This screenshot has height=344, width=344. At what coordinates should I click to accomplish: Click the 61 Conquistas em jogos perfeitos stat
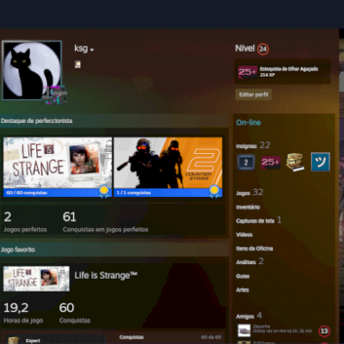click(106, 222)
